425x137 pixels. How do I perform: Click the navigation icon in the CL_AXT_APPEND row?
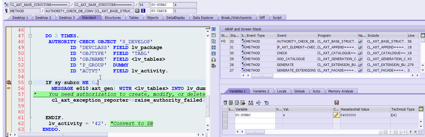360,47
